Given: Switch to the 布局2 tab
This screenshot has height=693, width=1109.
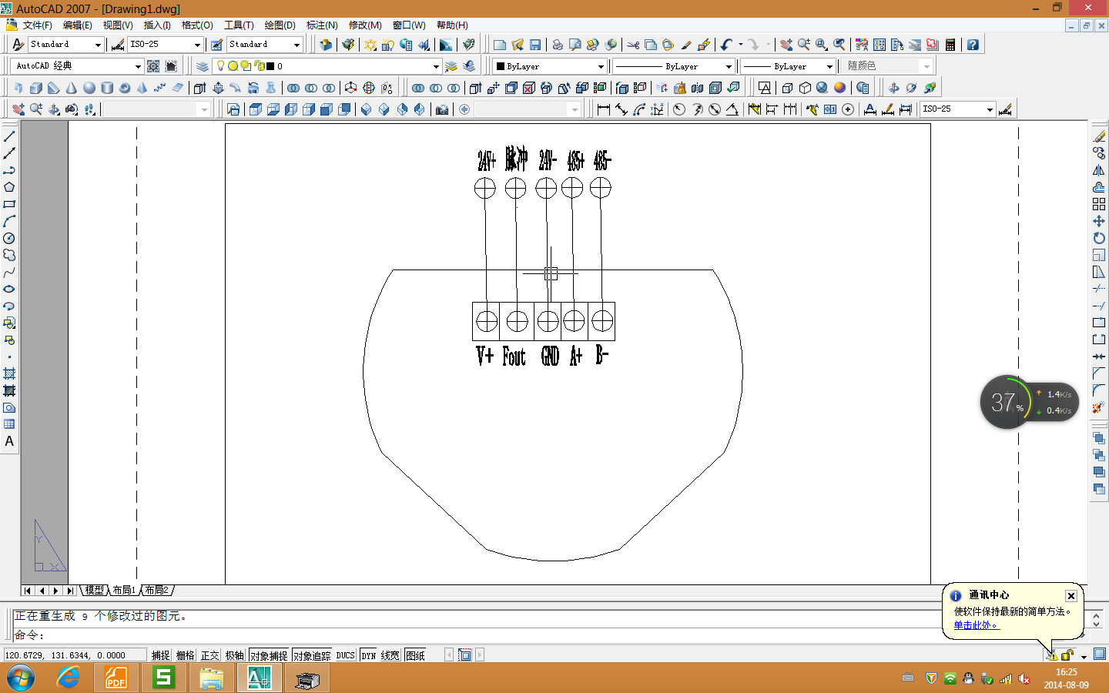Looking at the screenshot, I should pos(156,591).
